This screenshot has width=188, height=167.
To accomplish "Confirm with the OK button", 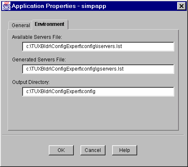I will pos(61,150).
